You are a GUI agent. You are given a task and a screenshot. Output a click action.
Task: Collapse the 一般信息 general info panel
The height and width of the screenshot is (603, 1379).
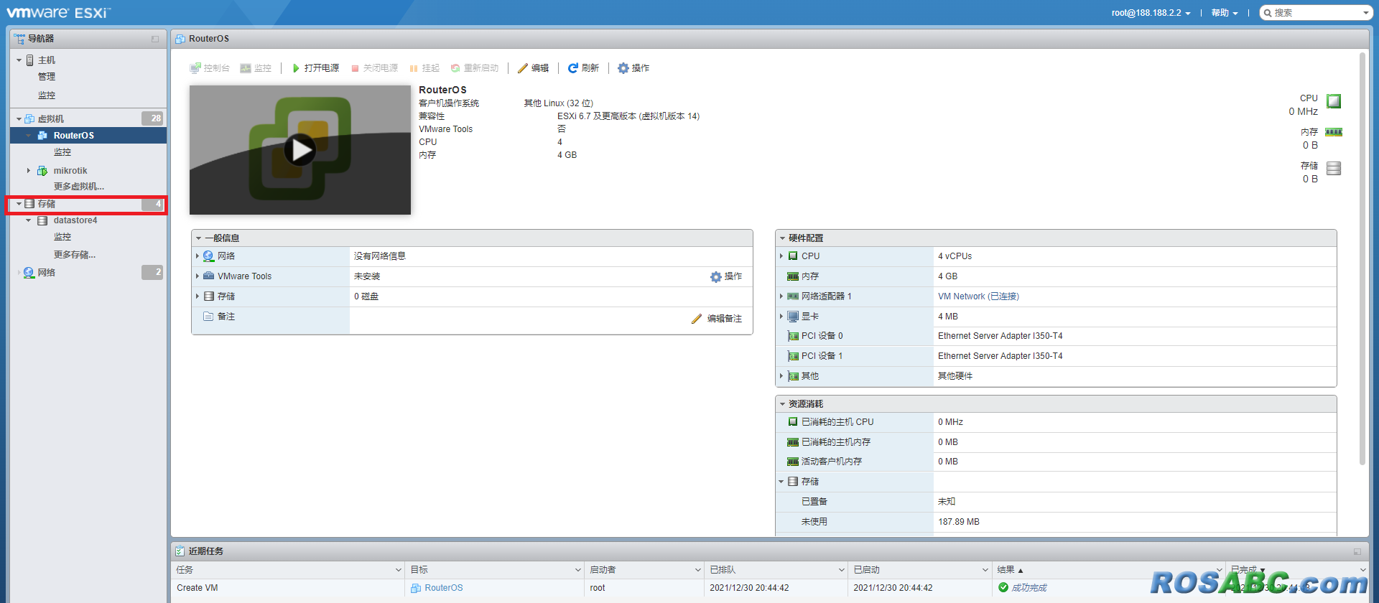tap(199, 238)
